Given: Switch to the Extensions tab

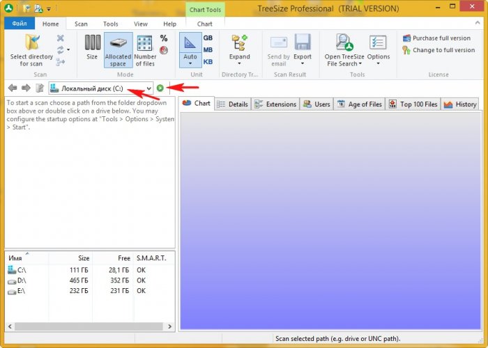Looking at the screenshot, I should tap(275, 104).
